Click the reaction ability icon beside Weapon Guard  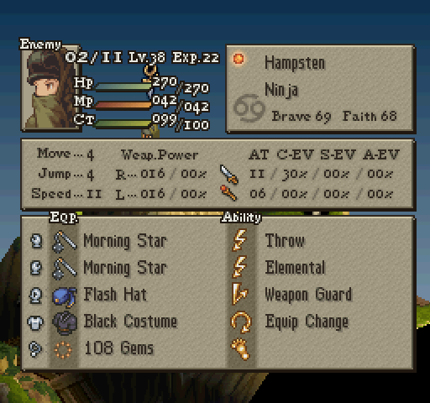[x=239, y=294]
